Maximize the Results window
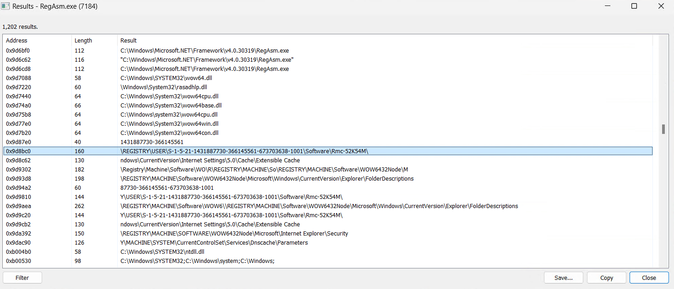The height and width of the screenshot is (289, 674). (634, 6)
